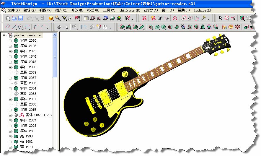Click the green linear extrude solid icon
Image resolution: width=261 pixels, height=156 pixels.
click(122, 27)
